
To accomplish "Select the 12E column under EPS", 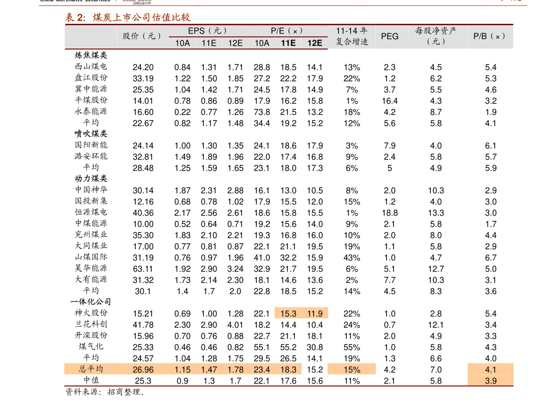I will point(235,43).
